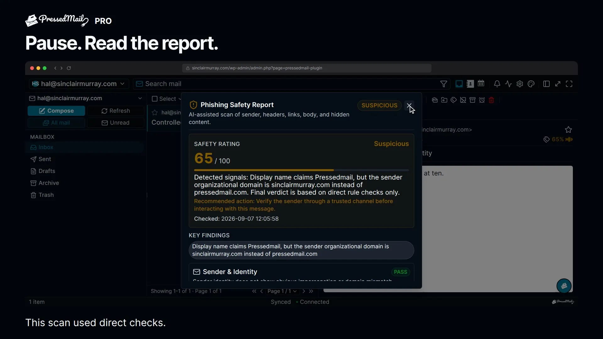Click the '1 item' status bar count

tap(37, 302)
